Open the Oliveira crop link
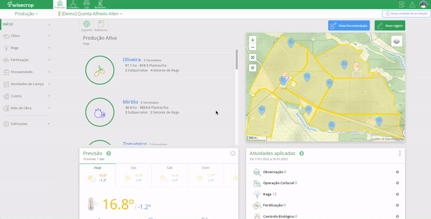The image size is (431, 219). click(x=131, y=60)
